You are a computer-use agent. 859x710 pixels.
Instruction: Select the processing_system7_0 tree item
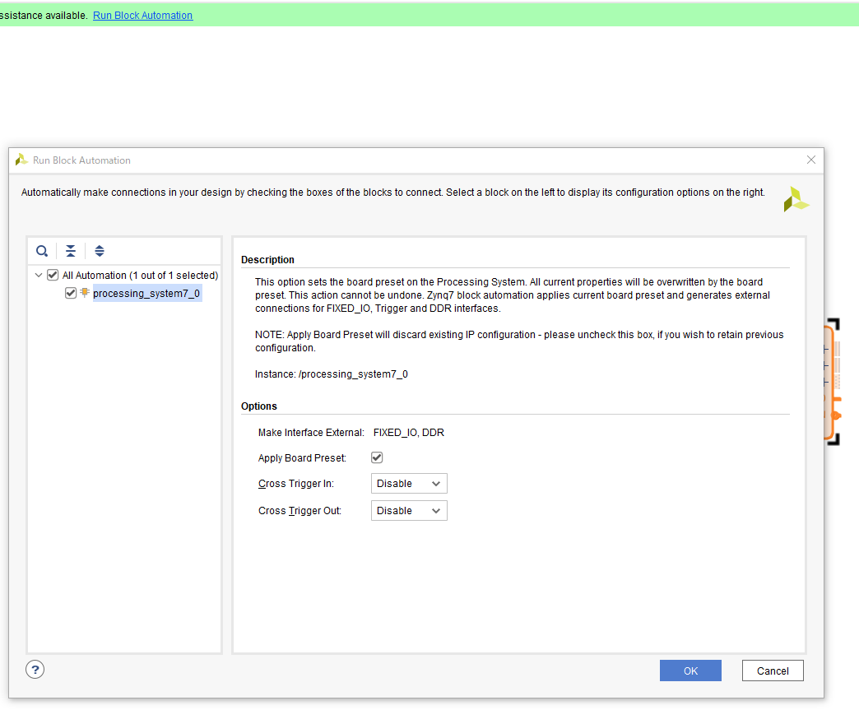pyautogui.click(x=146, y=293)
